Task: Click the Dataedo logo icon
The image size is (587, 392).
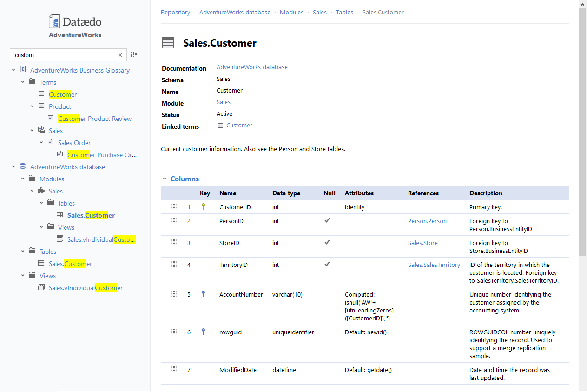Action: coord(54,21)
